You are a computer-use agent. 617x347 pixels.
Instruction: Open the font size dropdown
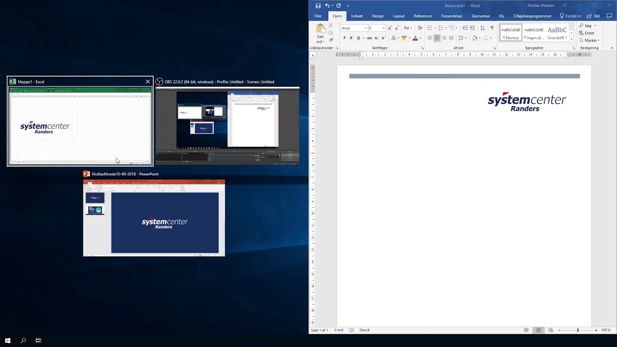coord(383,28)
